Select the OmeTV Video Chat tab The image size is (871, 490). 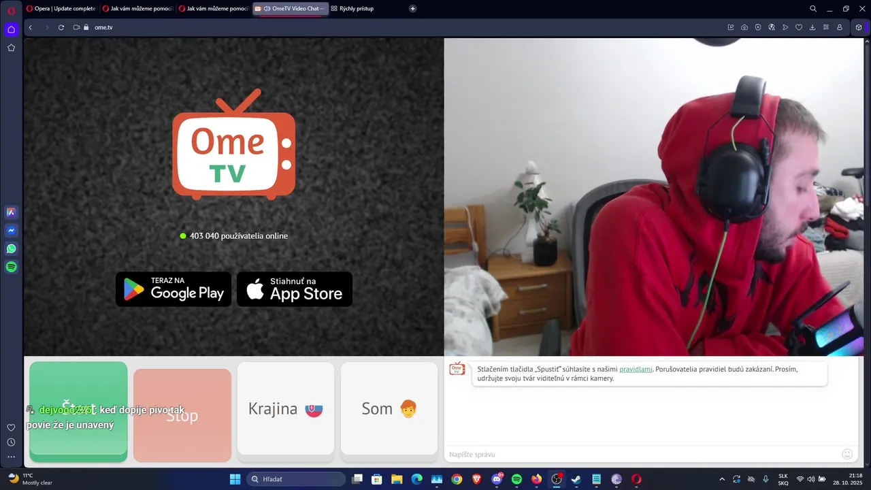(x=291, y=9)
